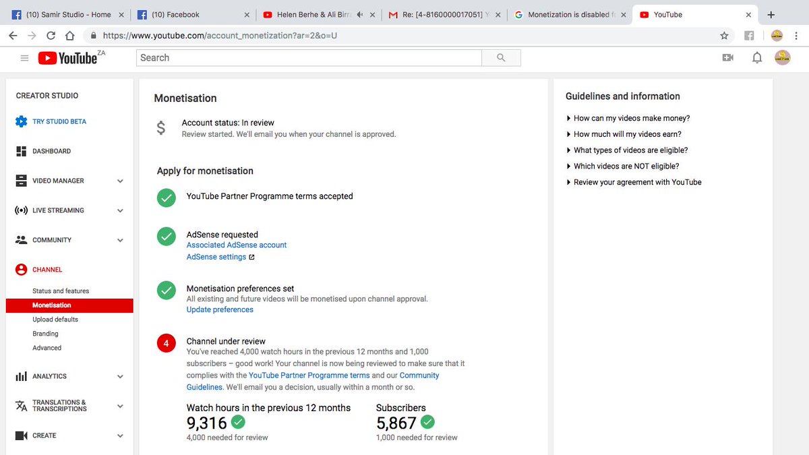Viewport: 809px width, 455px height.
Task: Expand the Create section
Action: click(120, 436)
